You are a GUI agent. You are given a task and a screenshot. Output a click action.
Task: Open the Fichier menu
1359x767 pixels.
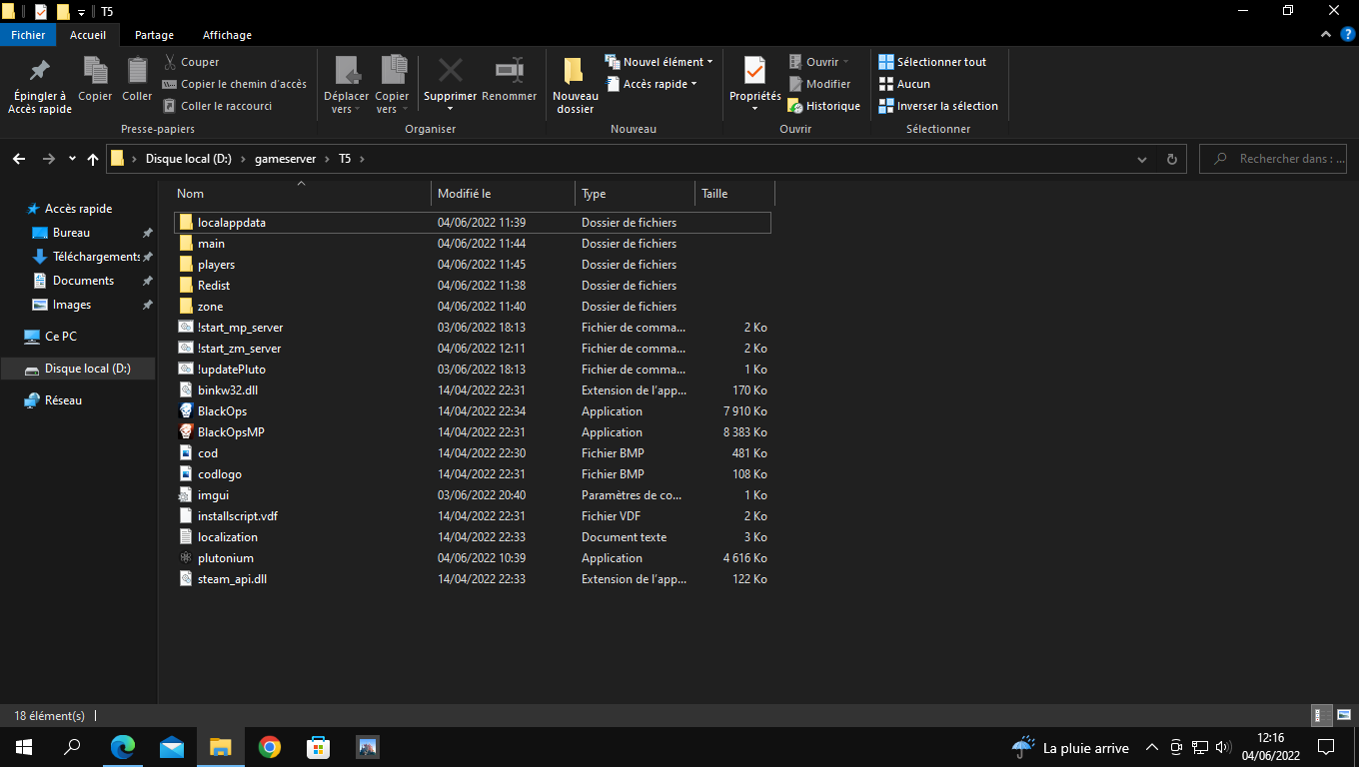pos(28,35)
